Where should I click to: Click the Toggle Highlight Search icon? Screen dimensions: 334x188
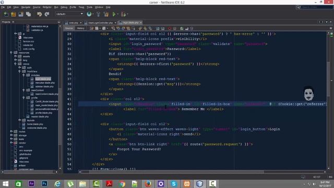(128, 28)
